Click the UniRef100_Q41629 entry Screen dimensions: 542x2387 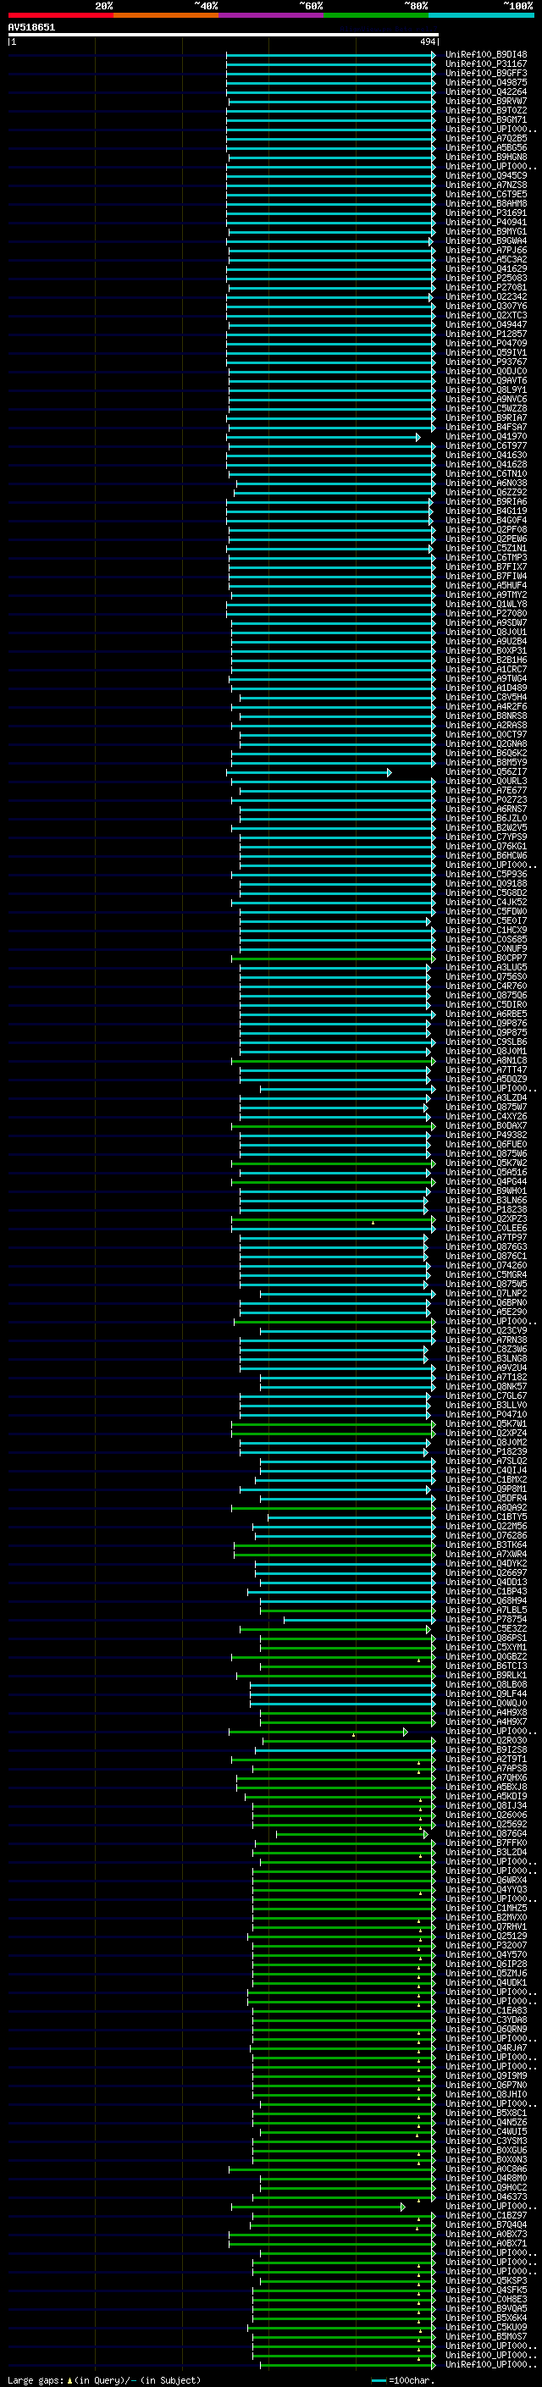[x=486, y=268]
